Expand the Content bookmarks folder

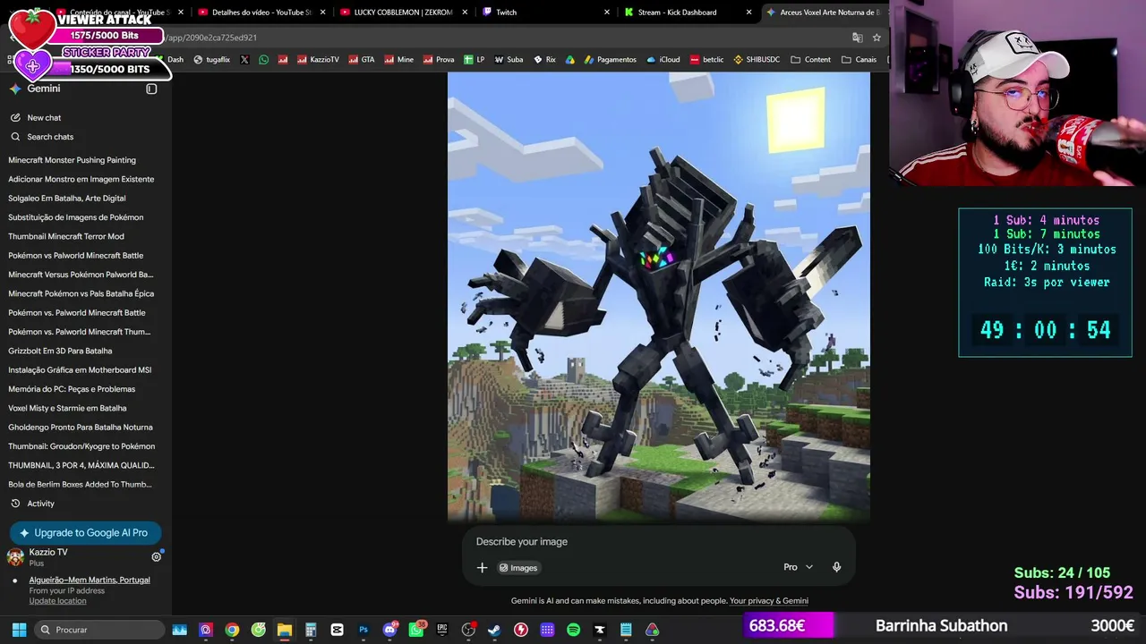pos(810,60)
